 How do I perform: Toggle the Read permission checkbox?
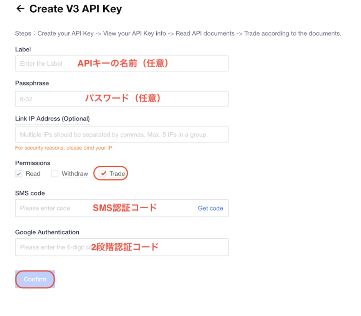[x=18, y=174]
